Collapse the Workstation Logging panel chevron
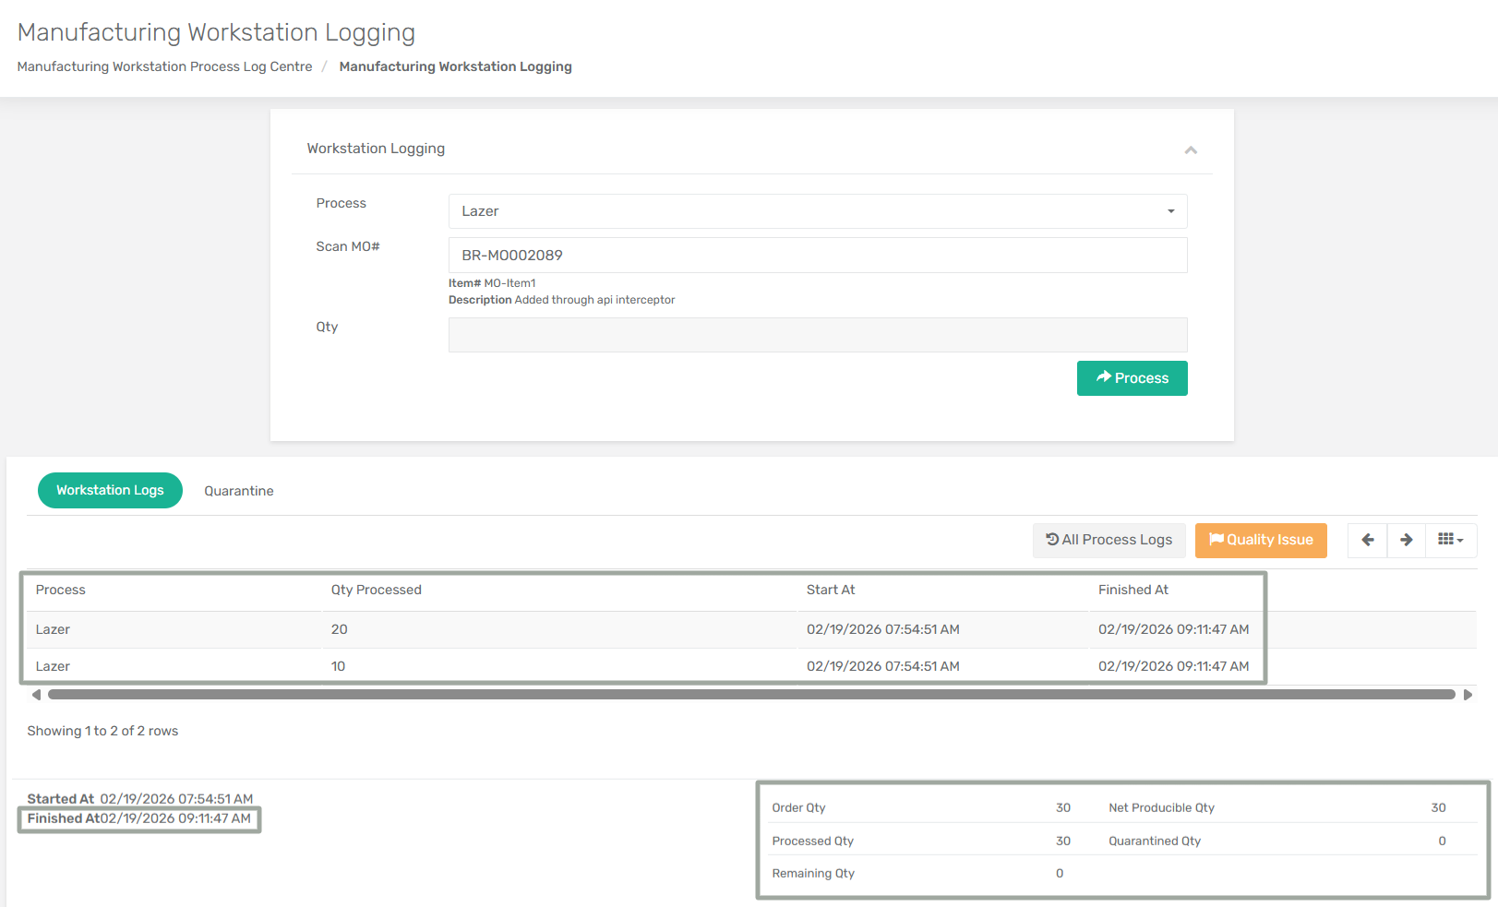Screen dimensions: 1498x907 point(1191,149)
